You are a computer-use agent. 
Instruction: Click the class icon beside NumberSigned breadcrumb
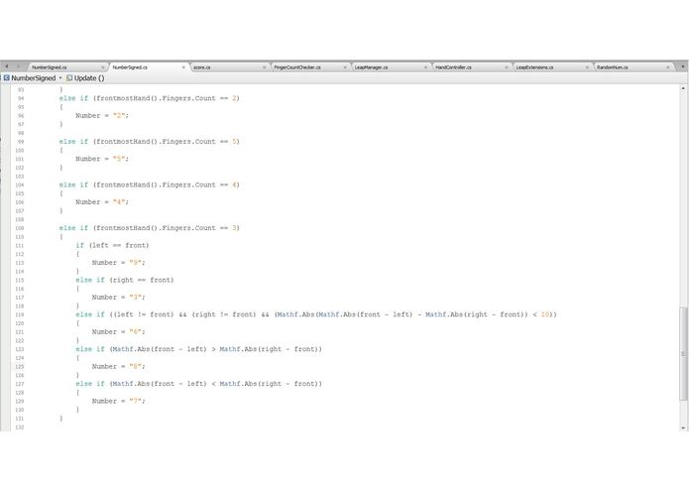point(7,77)
